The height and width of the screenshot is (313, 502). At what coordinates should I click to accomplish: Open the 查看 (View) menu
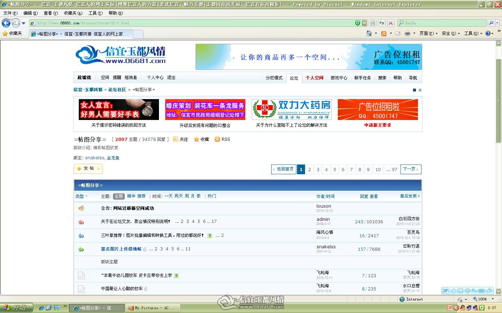tap(51, 13)
